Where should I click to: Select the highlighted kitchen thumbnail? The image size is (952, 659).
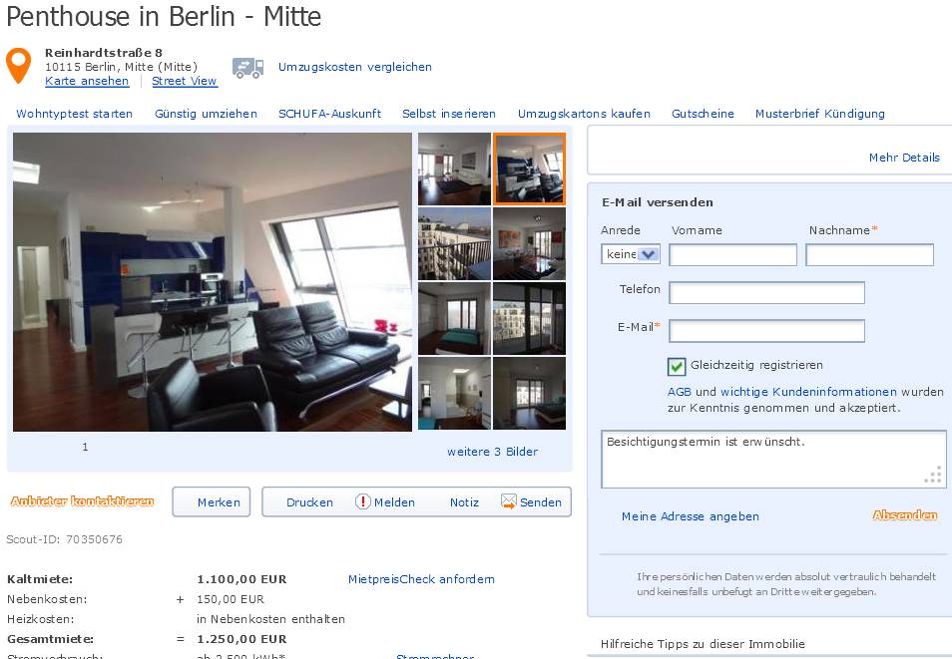(x=530, y=168)
